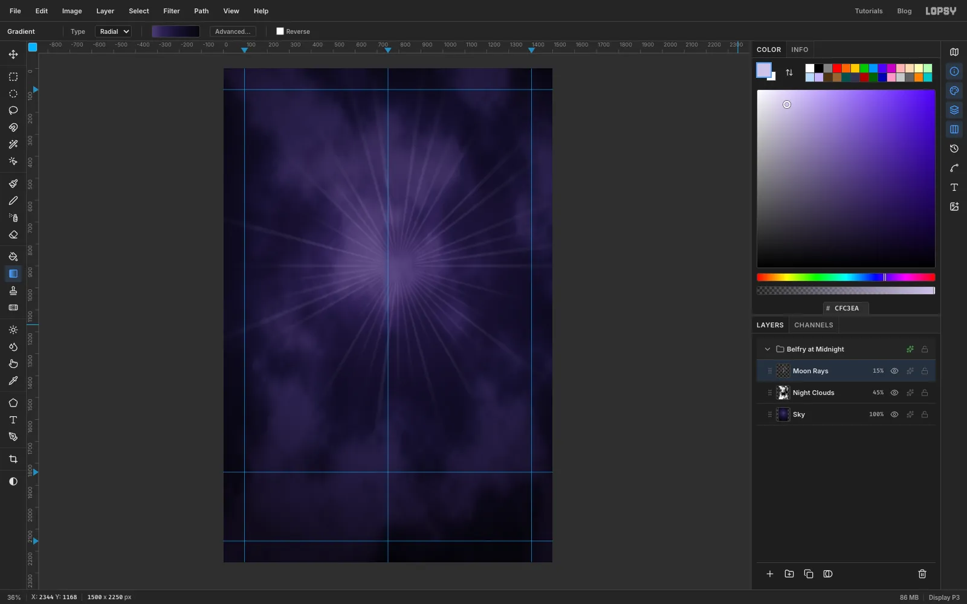Click the red swatch in palette

[837, 68]
